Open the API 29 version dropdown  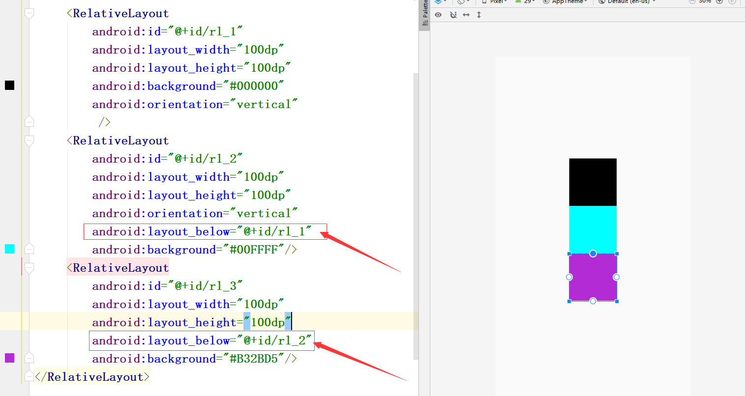coord(525,1)
